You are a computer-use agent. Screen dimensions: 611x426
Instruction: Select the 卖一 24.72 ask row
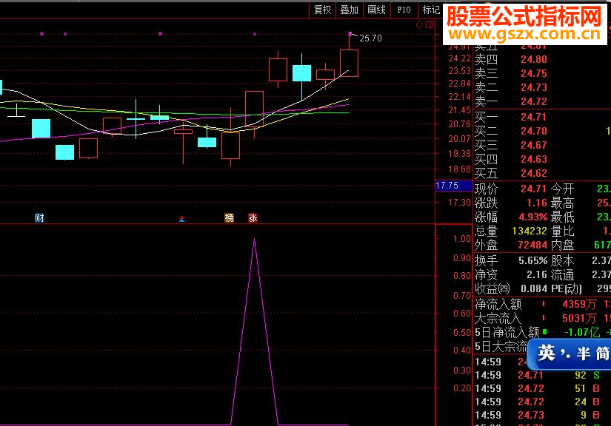click(x=542, y=101)
